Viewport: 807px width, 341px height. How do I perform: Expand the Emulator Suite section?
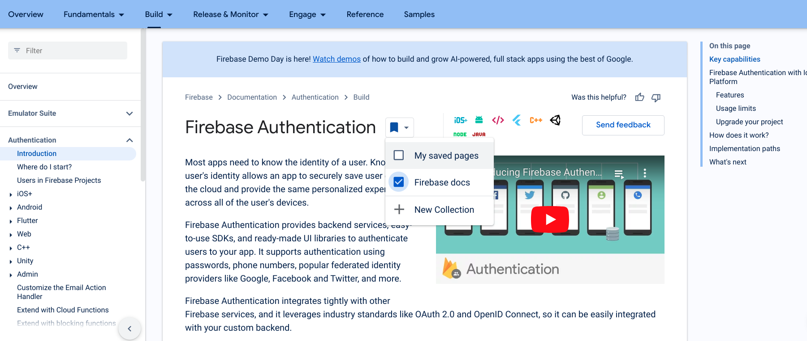(x=129, y=114)
